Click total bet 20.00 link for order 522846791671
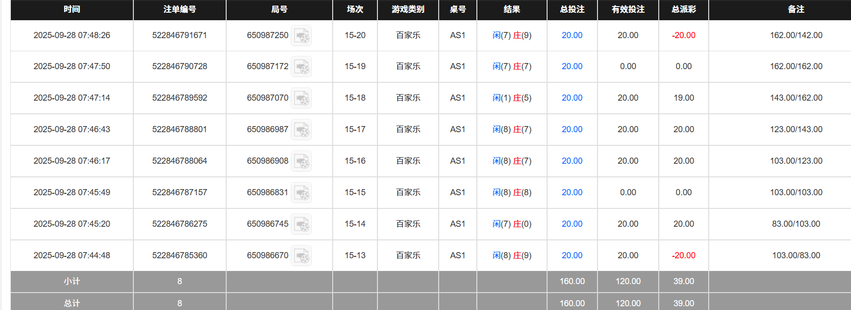The height and width of the screenshot is (310, 851). (572, 35)
